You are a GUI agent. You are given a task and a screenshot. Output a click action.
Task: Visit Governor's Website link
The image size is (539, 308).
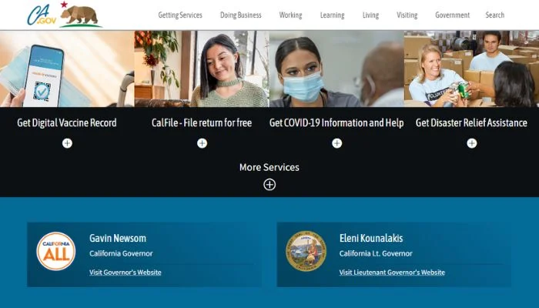click(125, 273)
